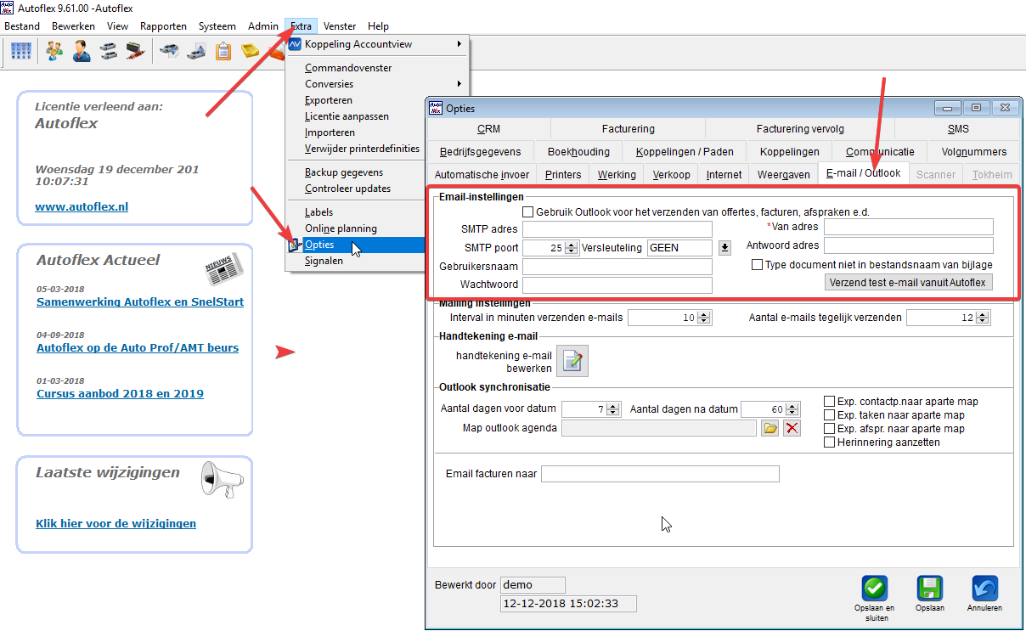The height and width of the screenshot is (631, 1026).
Task: Click the yellow tray toolbar icon
Action: (x=251, y=51)
